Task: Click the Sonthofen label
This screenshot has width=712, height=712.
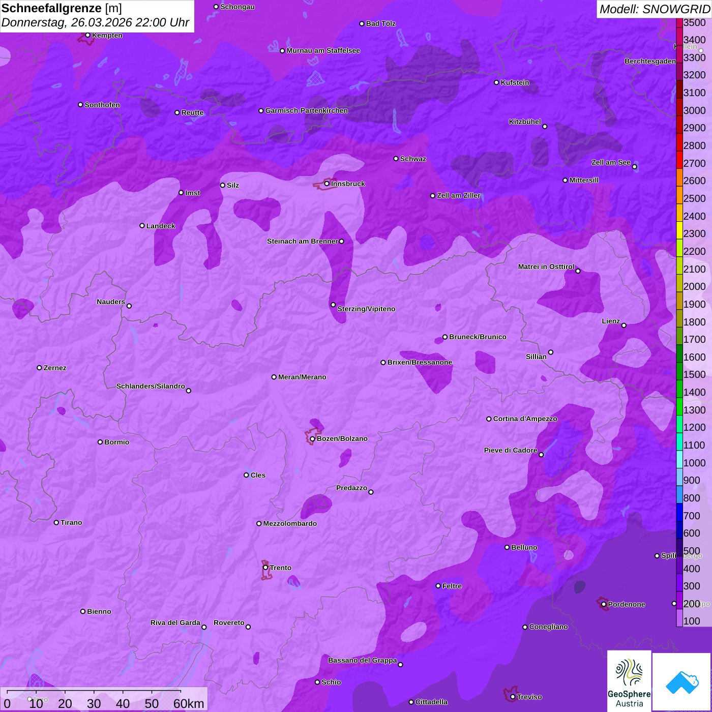Action: click(102, 105)
